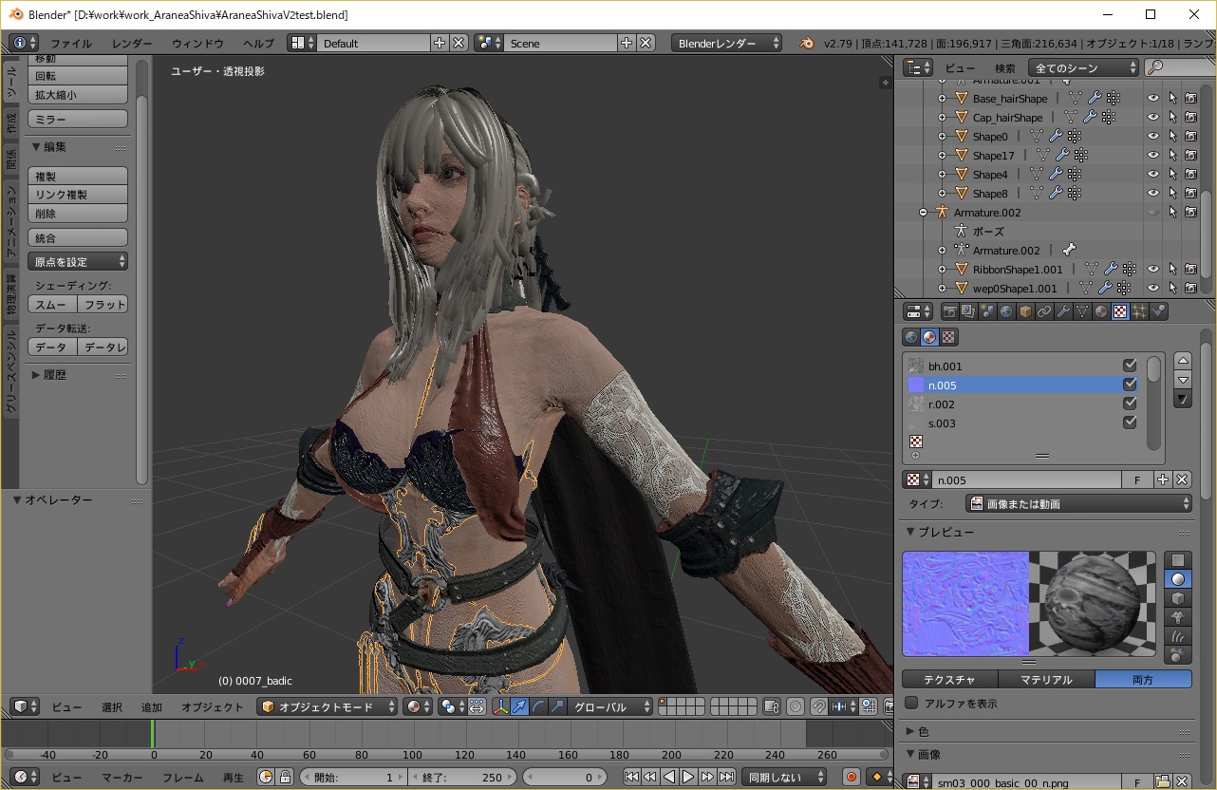Click the normal map texture preview thumbnail

pos(965,604)
